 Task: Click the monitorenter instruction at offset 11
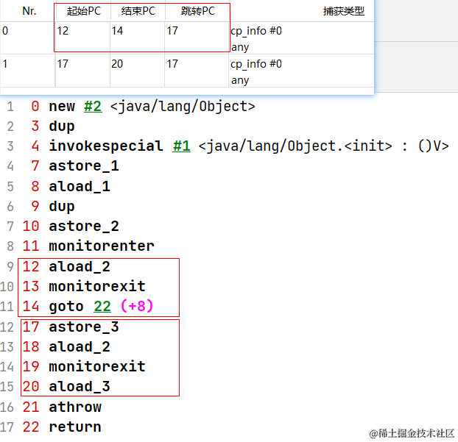102,246
